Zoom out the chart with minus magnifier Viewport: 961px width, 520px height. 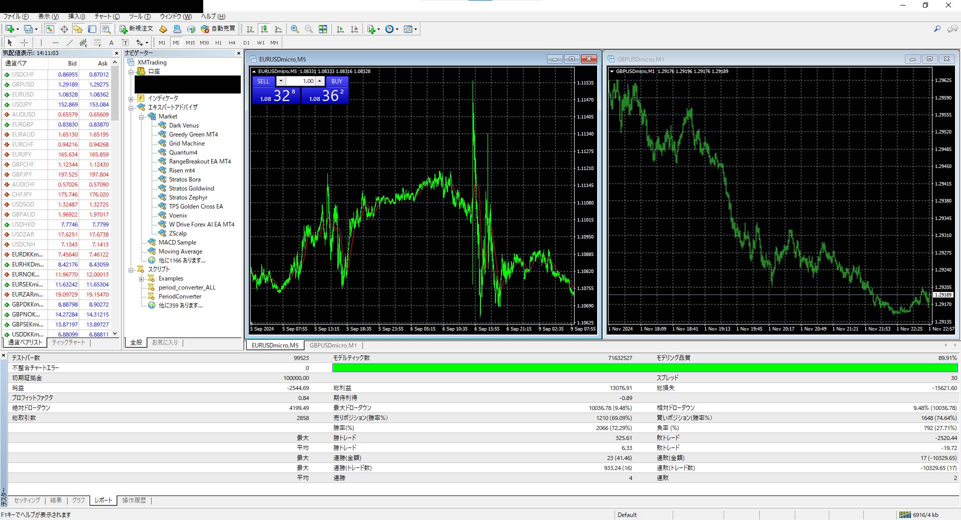pyautogui.click(x=309, y=29)
